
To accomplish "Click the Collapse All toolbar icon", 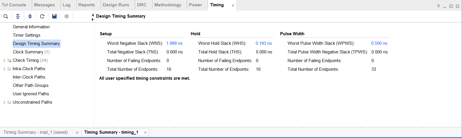I will coord(18,16).
